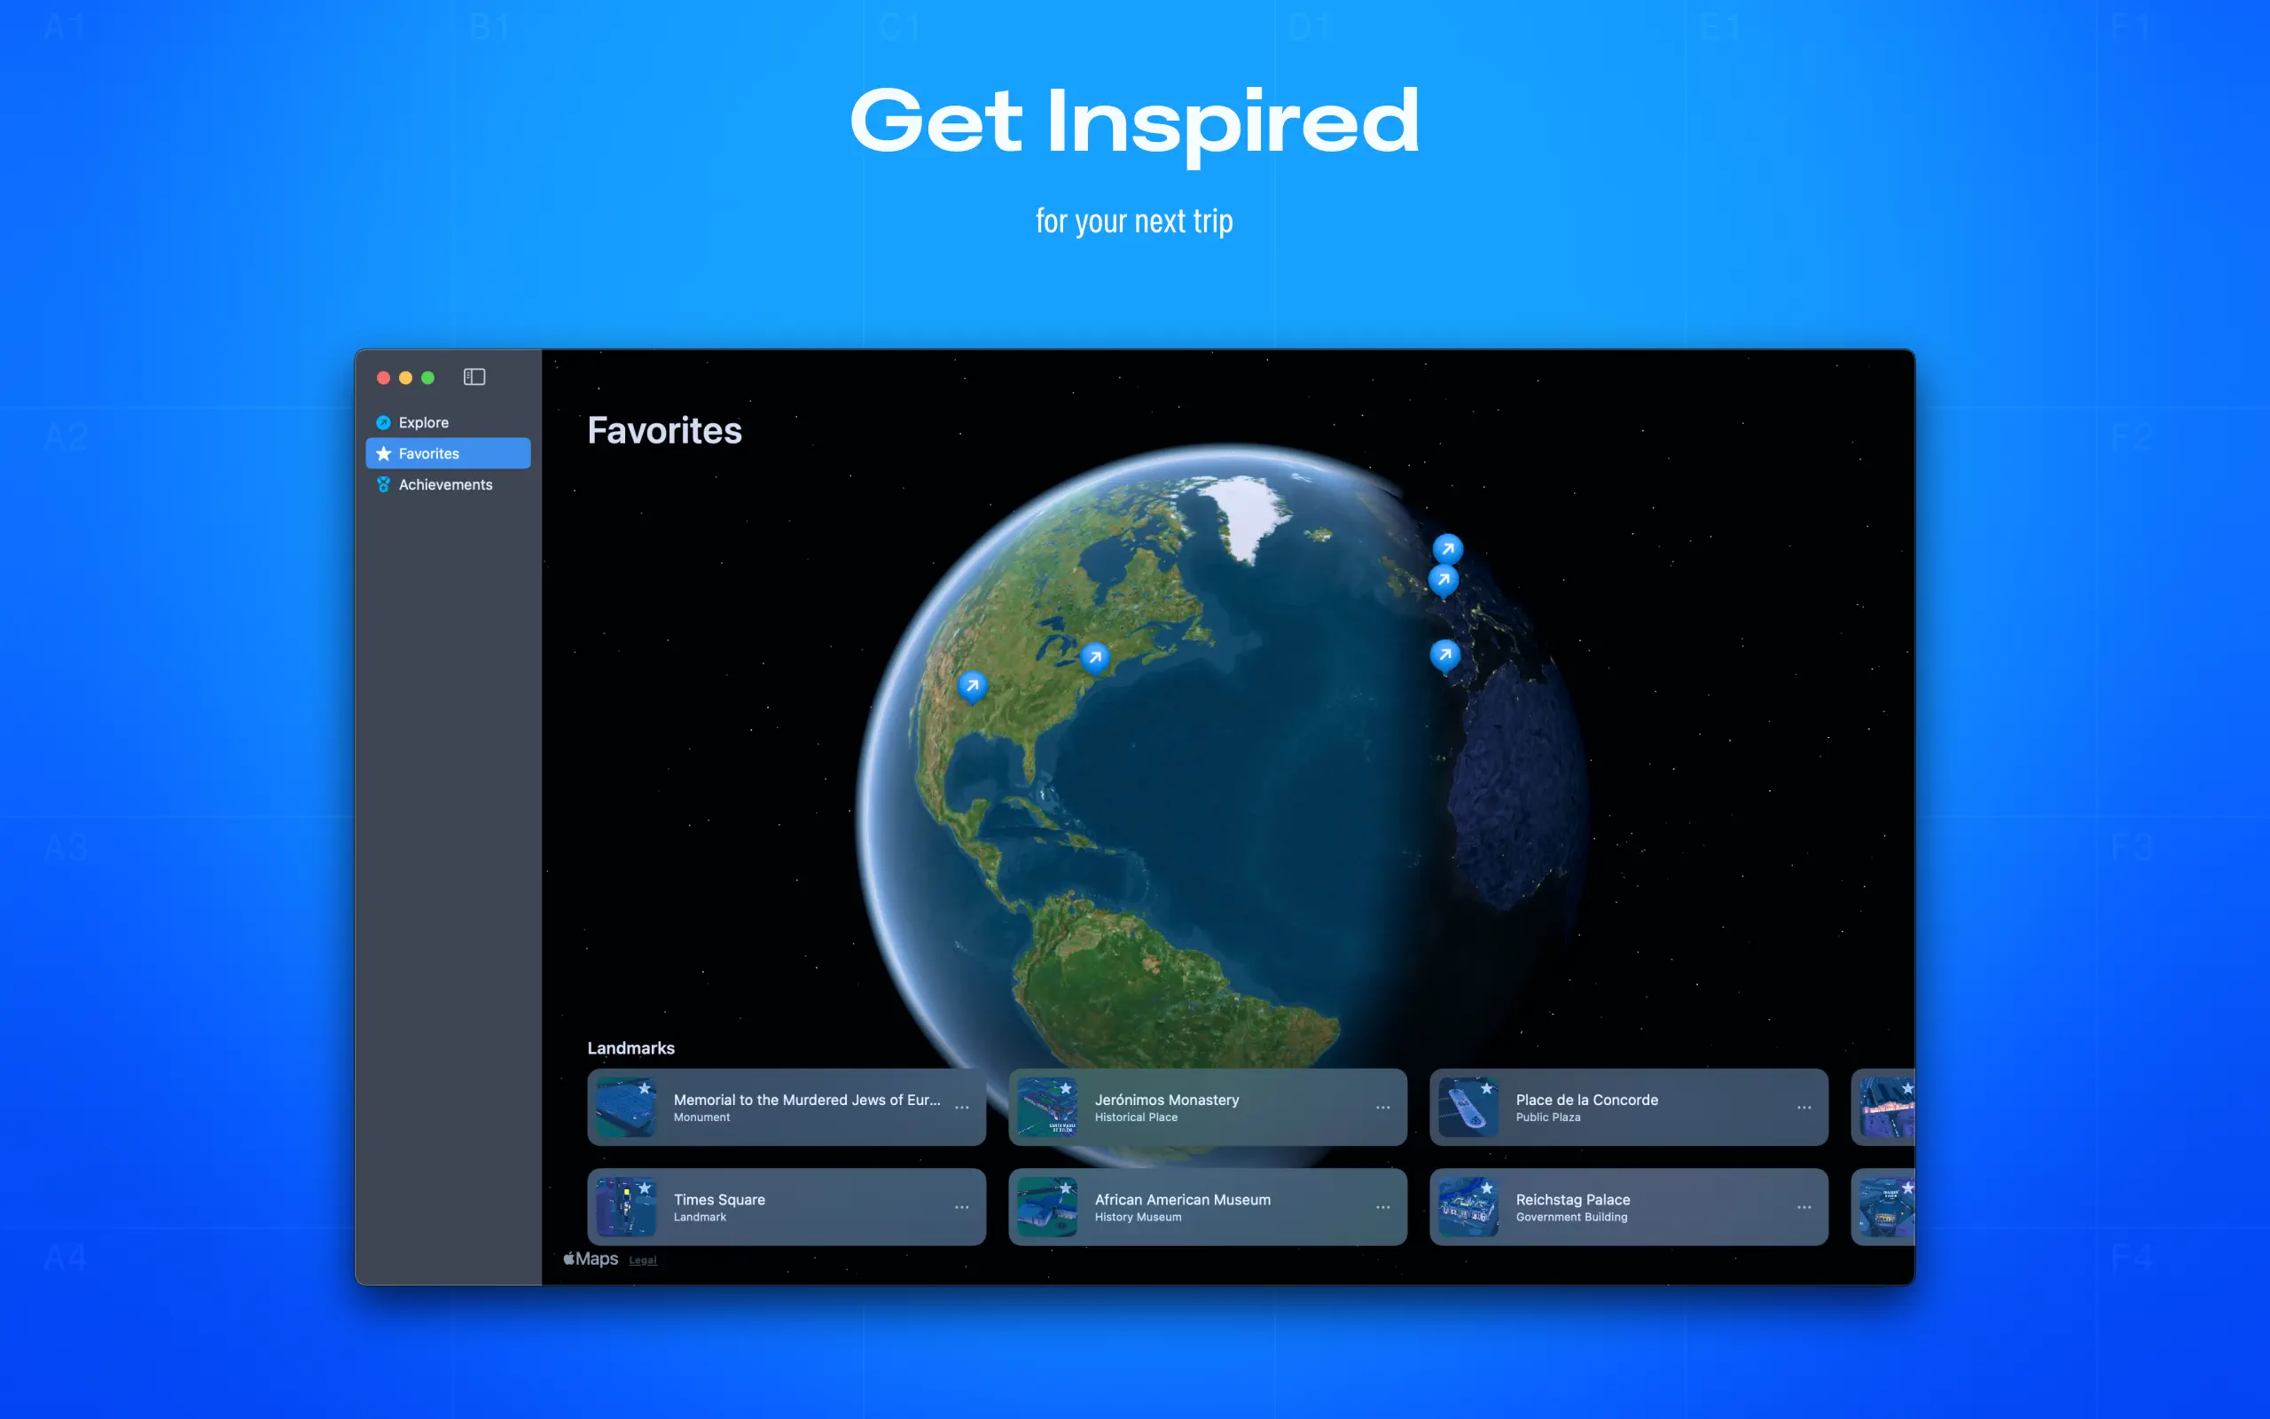The height and width of the screenshot is (1419, 2270).
Task: Unfavorite star on African American Museum thumbnail
Action: coord(1066,1188)
